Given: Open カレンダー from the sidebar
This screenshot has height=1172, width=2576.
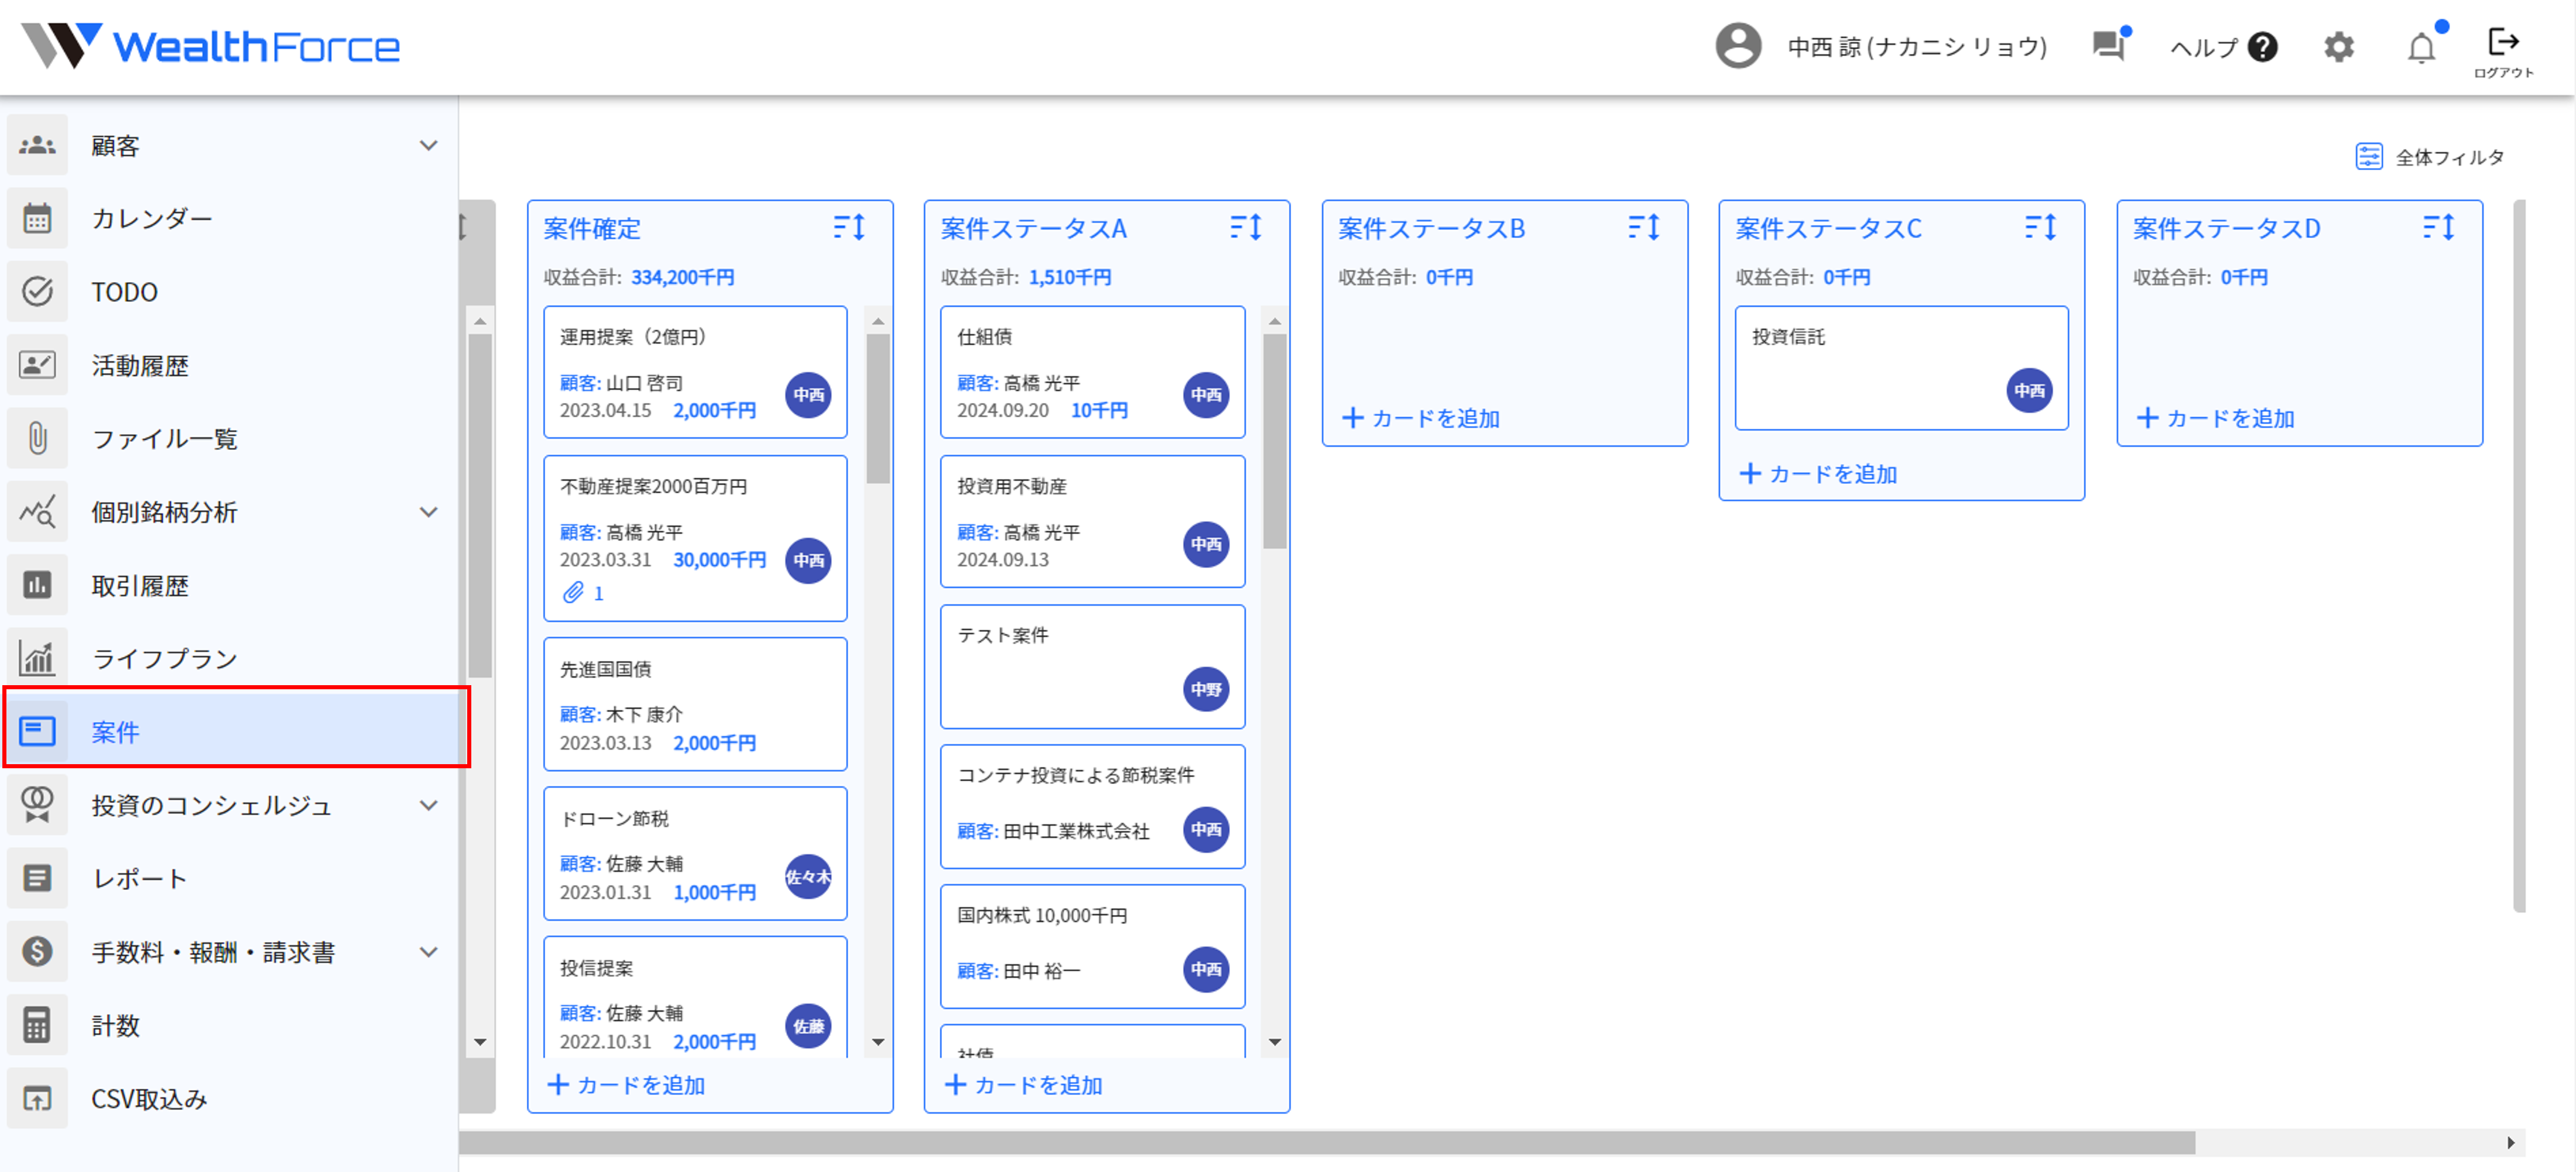Looking at the screenshot, I should click(x=151, y=219).
